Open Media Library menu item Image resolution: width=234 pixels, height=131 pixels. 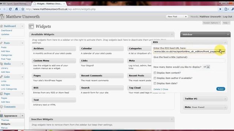coord(4,68)
